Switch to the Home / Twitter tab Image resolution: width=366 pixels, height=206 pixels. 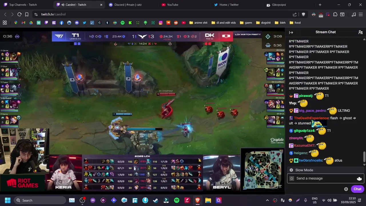click(x=237, y=5)
